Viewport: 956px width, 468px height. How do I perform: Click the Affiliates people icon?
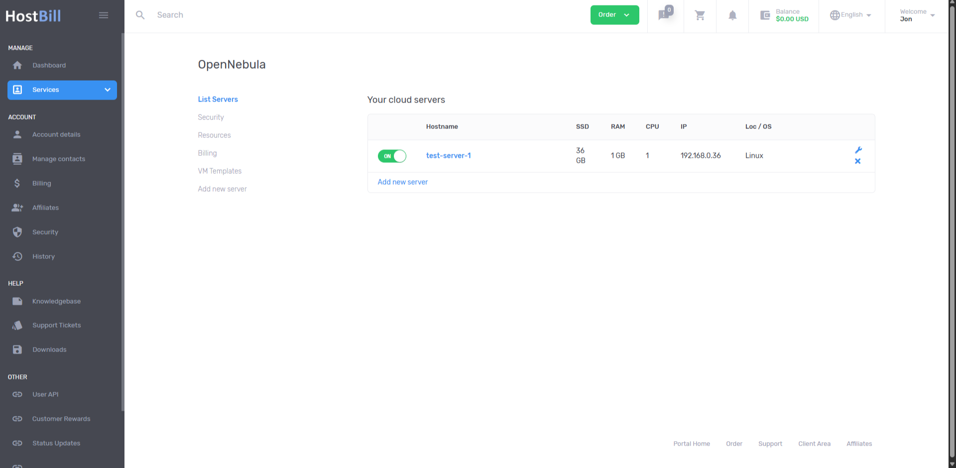(x=17, y=208)
